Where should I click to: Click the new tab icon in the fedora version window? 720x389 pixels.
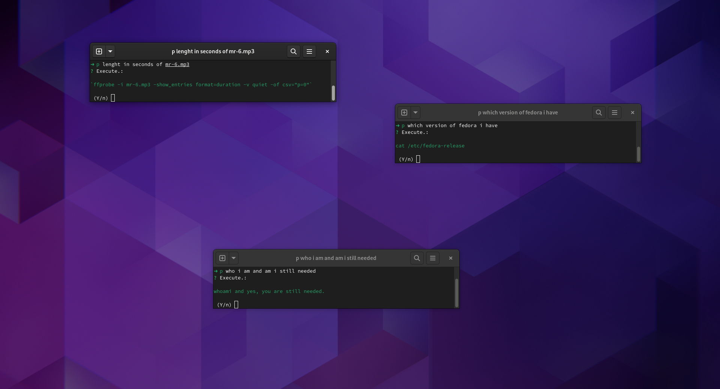click(403, 113)
